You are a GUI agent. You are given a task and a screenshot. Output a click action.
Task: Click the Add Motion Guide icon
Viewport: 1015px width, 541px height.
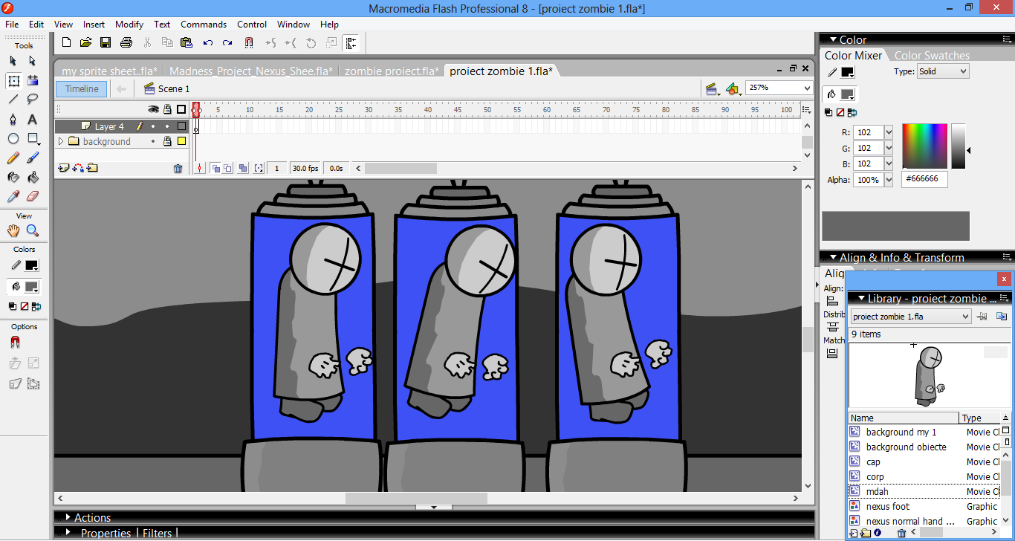(77, 168)
